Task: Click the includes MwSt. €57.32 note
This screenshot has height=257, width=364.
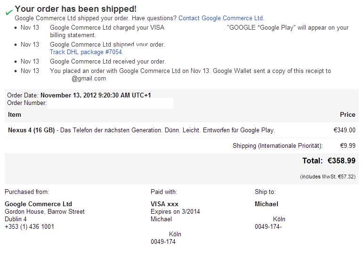Action: click(328, 177)
